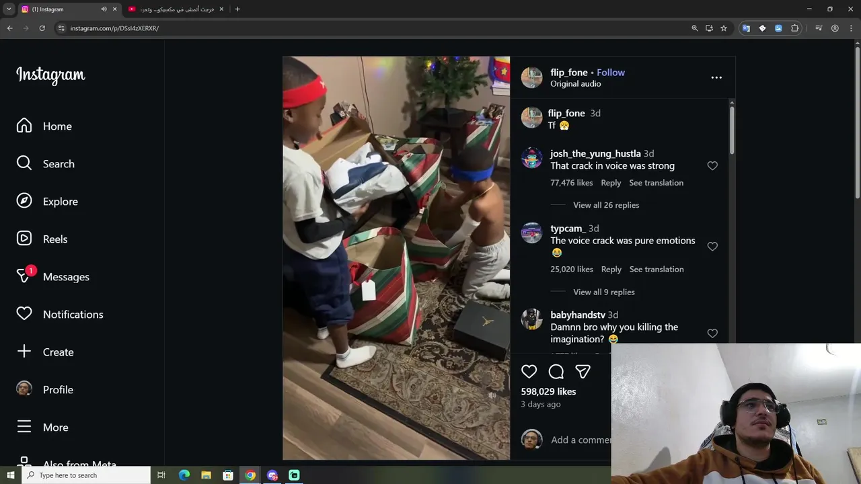Follow the flip_fone account
This screenshot has width=861, height=484.
611,73
